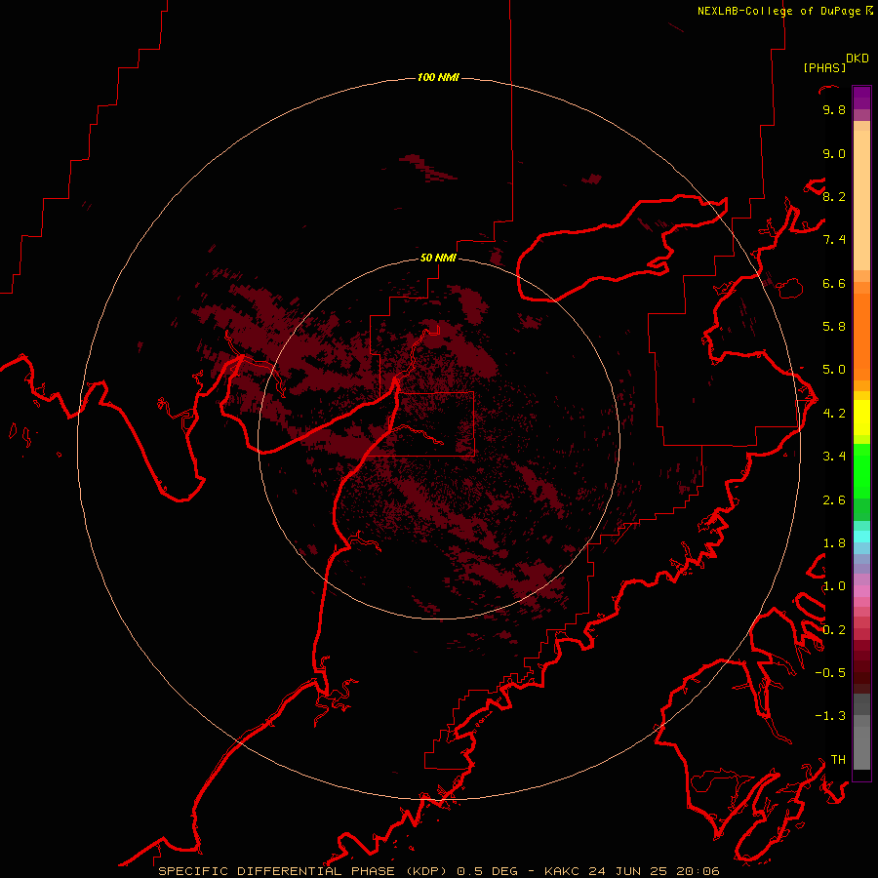Click the -0.5 scale value
Image resolution: width=878 pixels, height=878 pixels.
(830, 673)
